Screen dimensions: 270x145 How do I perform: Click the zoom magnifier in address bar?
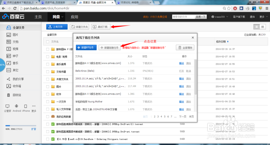tap(224, 8)
